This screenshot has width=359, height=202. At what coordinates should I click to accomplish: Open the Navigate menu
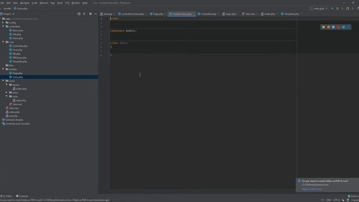(x=25, y=3)
